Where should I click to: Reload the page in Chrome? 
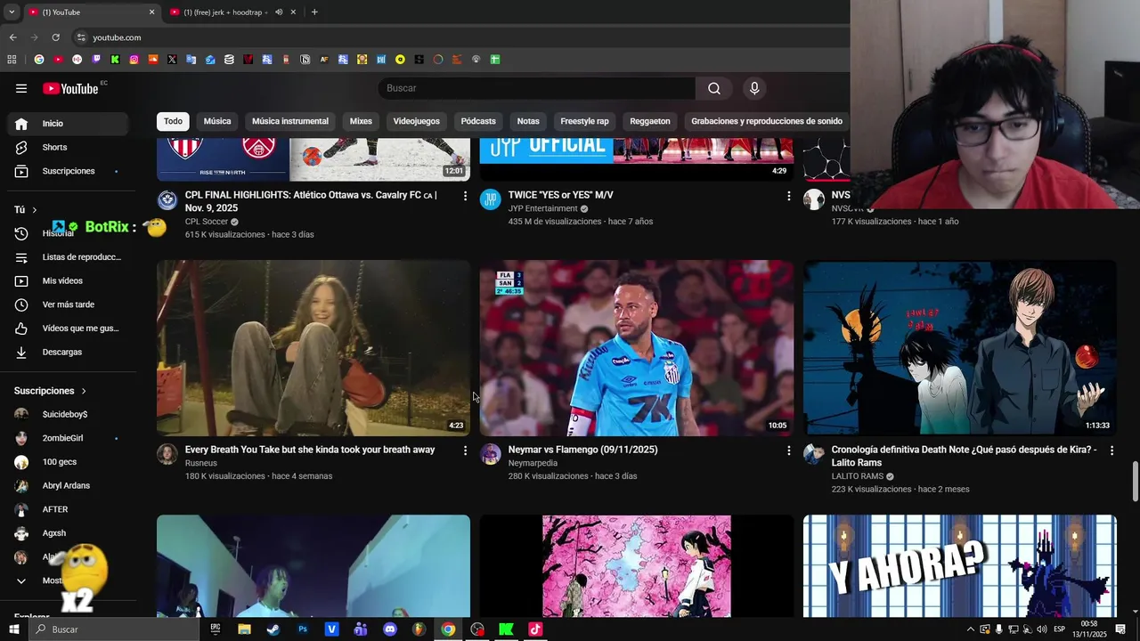(x=55, y=37)
